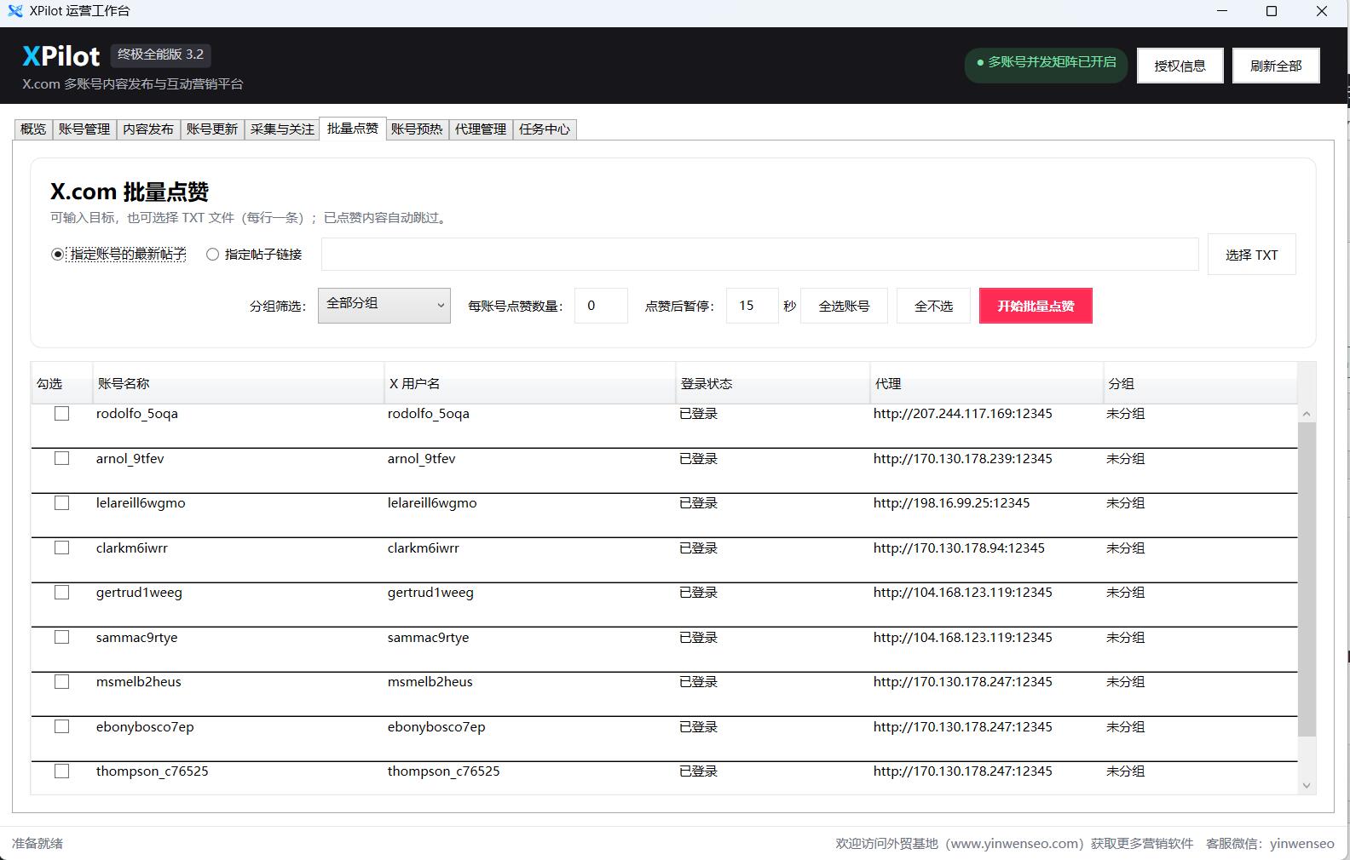Click the 勾选 column header

61,384
